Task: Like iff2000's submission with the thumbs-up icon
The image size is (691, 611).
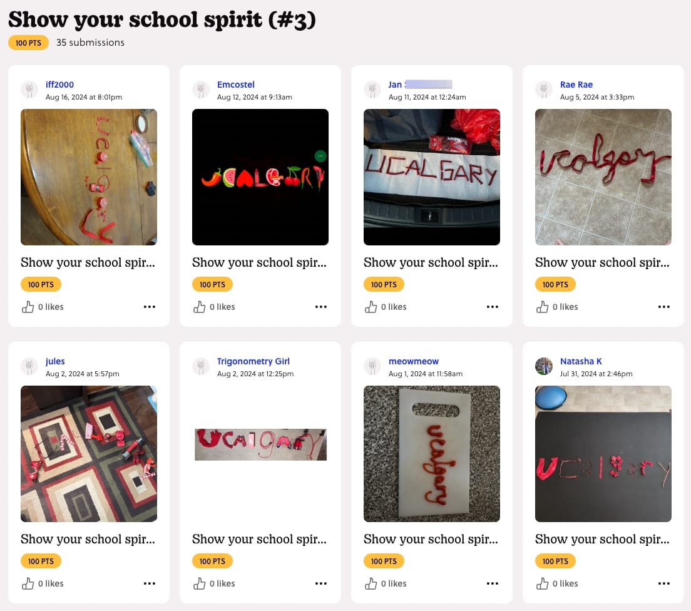Action: click(x=28, y=307)
